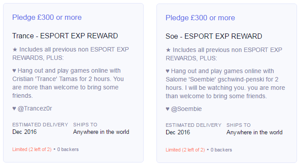Image resolution: width=301 pixels, height=166 pixels.
Task: Click the heart before 'Hang out' in Soe card
Action: click(167, 71)
